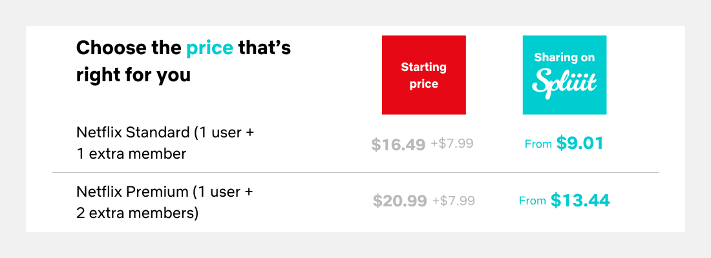Click the '1 extra member' text line

pos(131,154)
